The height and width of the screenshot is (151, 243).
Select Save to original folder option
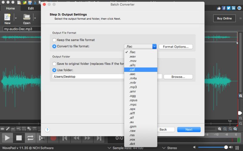coord(54,64)
